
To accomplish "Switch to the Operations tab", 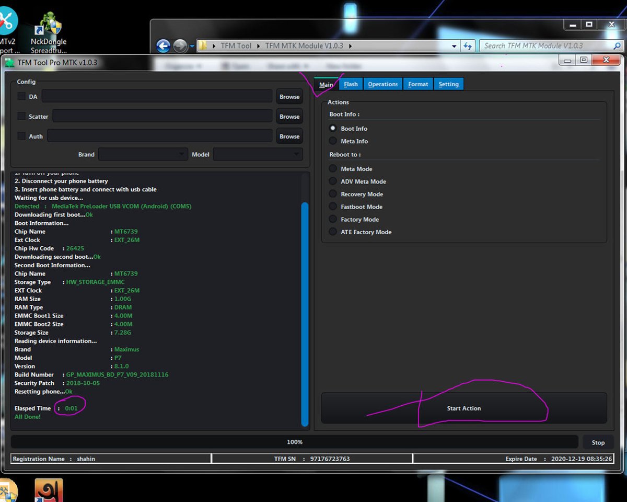I will click(x=382, y=84).
